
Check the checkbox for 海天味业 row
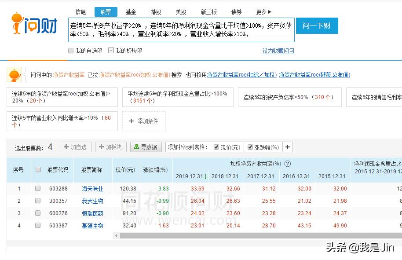click(x=38, y=188)
